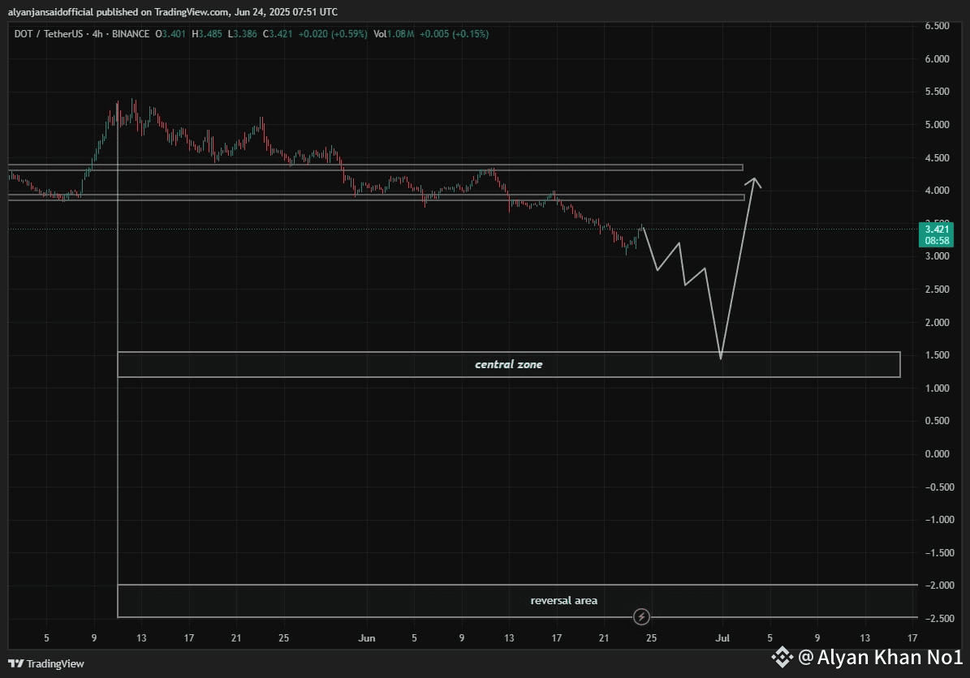The image size is (970, 678).
Task: Click the 3.000 price axis label
Action: [938, 256]
